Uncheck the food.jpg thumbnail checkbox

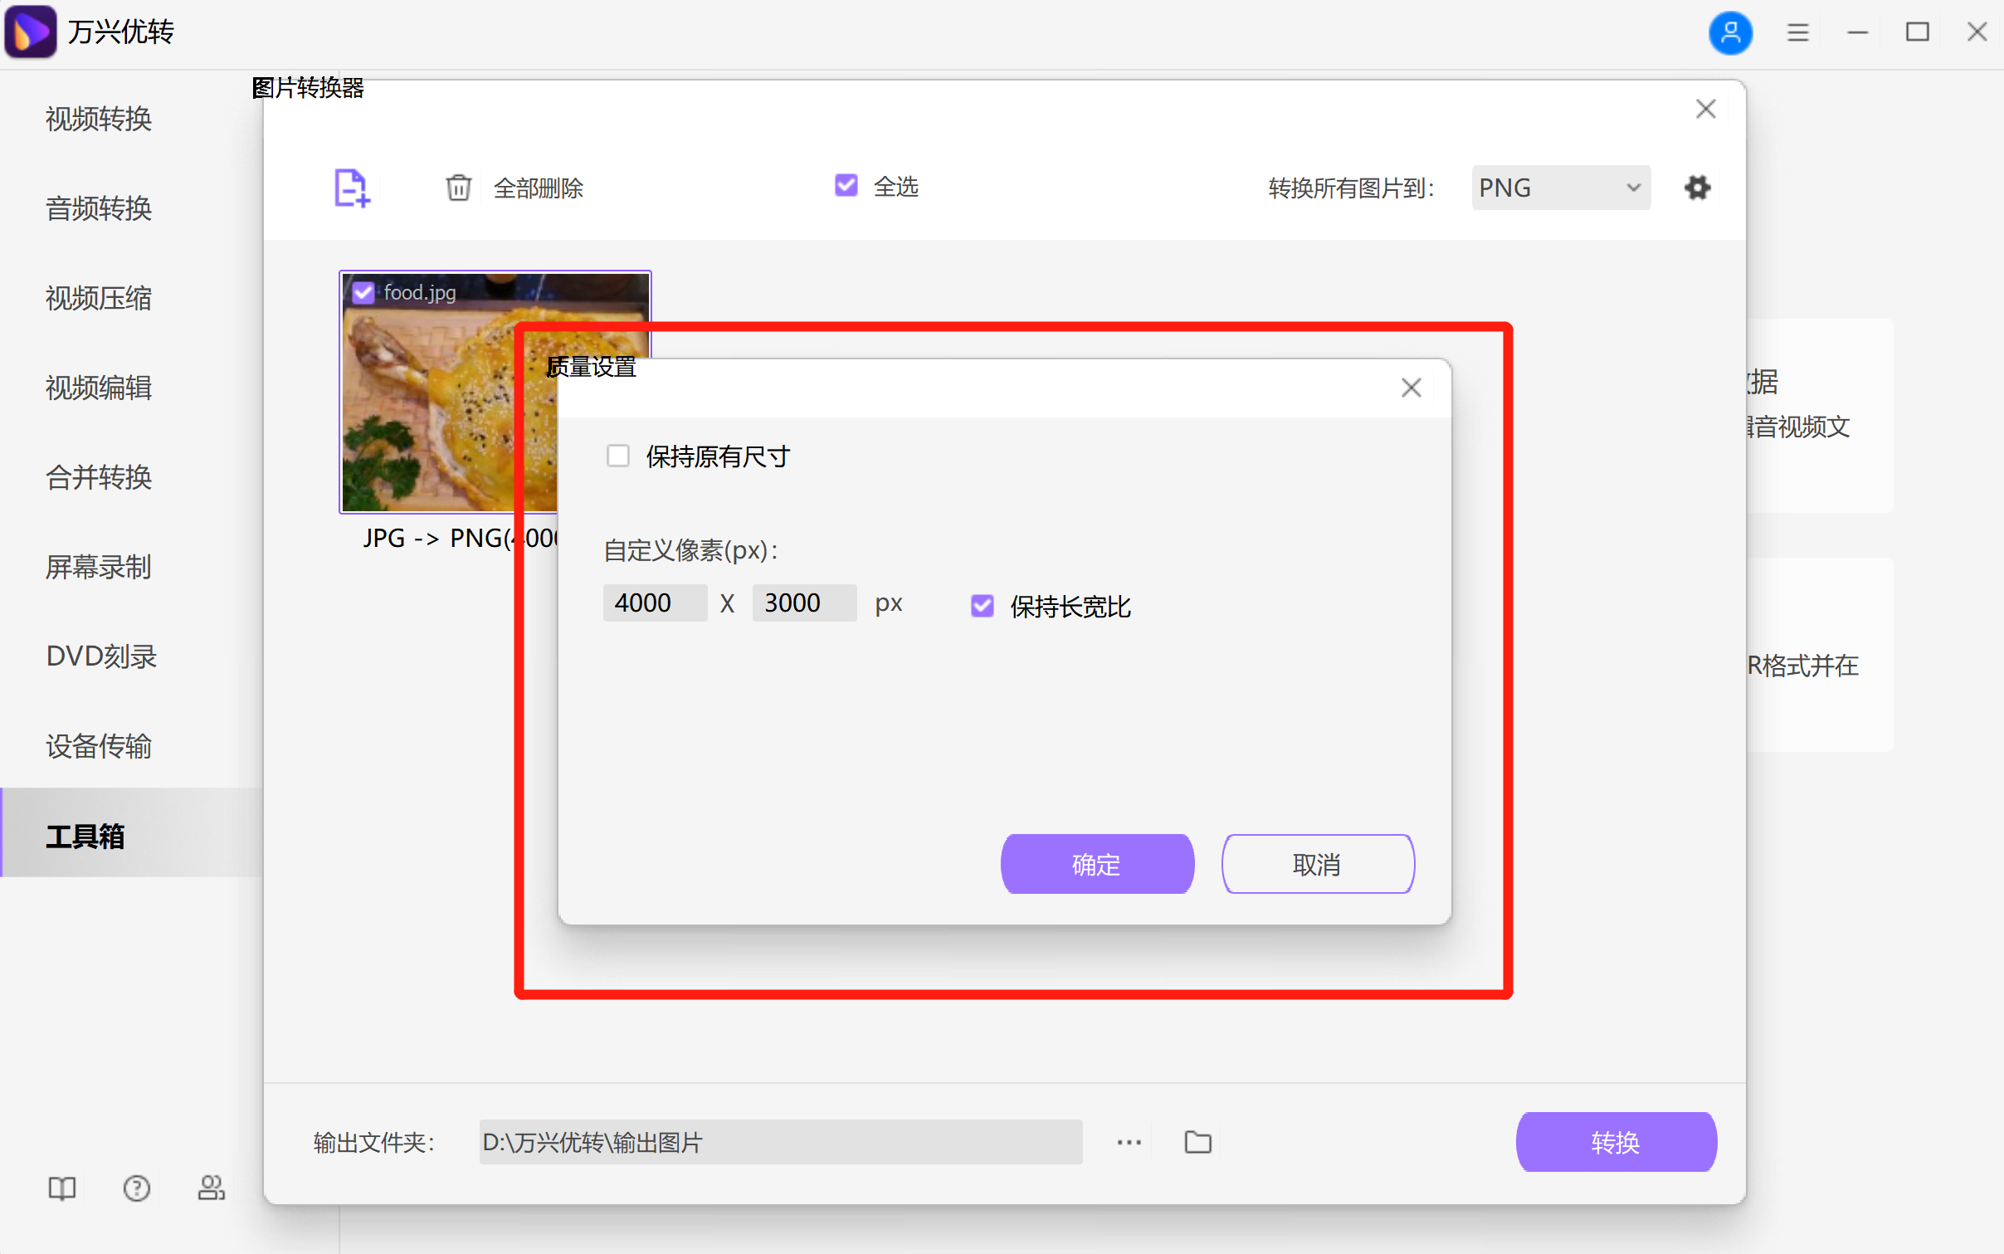coord(363,291)
